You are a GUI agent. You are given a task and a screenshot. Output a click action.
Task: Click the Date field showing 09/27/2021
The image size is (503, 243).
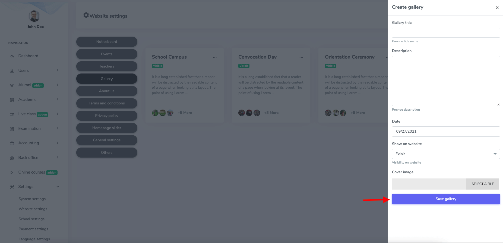click(446, 132)
